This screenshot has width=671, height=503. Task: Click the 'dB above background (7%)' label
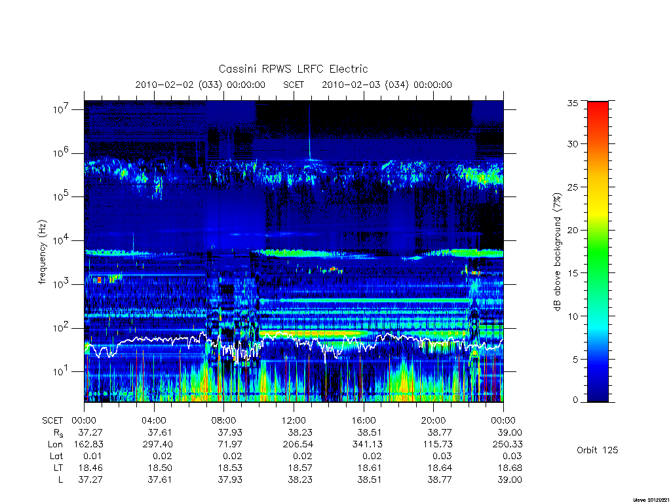pyautogui.click(x=557, y=252)
